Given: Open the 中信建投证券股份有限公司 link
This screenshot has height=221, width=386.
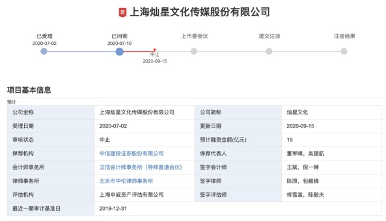Looking at the screenshot, I should pos(131,153).
